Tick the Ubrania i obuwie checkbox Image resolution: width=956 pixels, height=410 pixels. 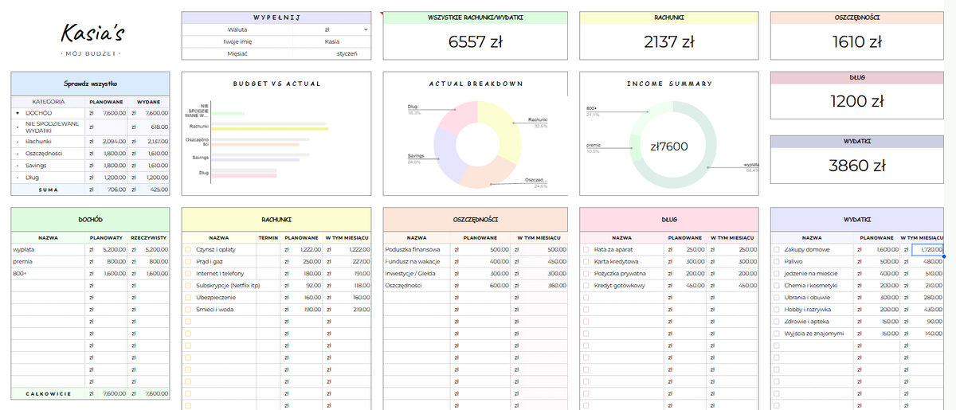coord(777,297)
